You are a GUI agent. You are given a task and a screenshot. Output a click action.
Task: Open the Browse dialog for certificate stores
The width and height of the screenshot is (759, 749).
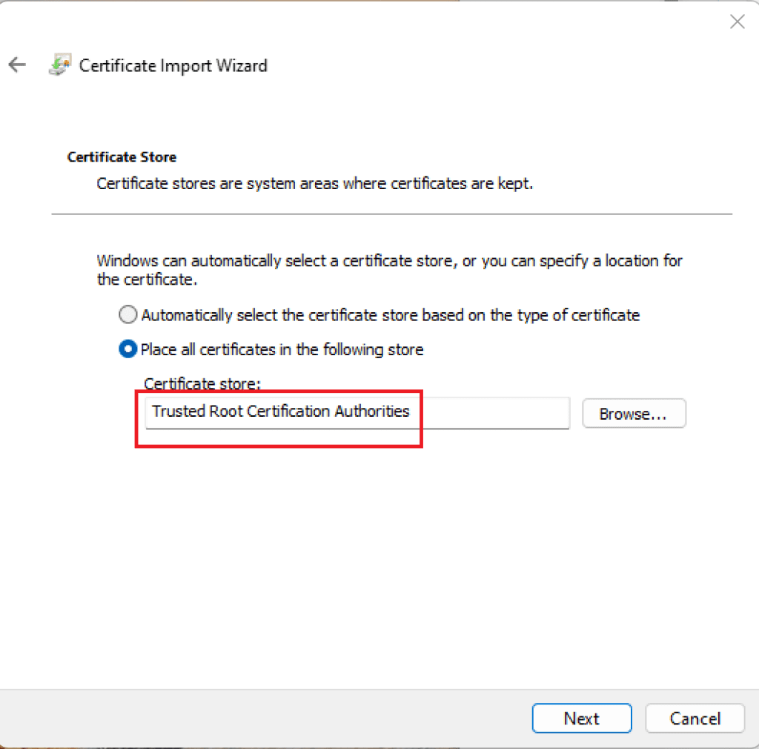[x=634, y=413]
